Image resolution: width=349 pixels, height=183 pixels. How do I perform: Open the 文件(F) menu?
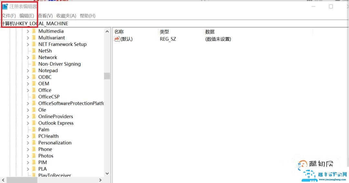point(9,16)
